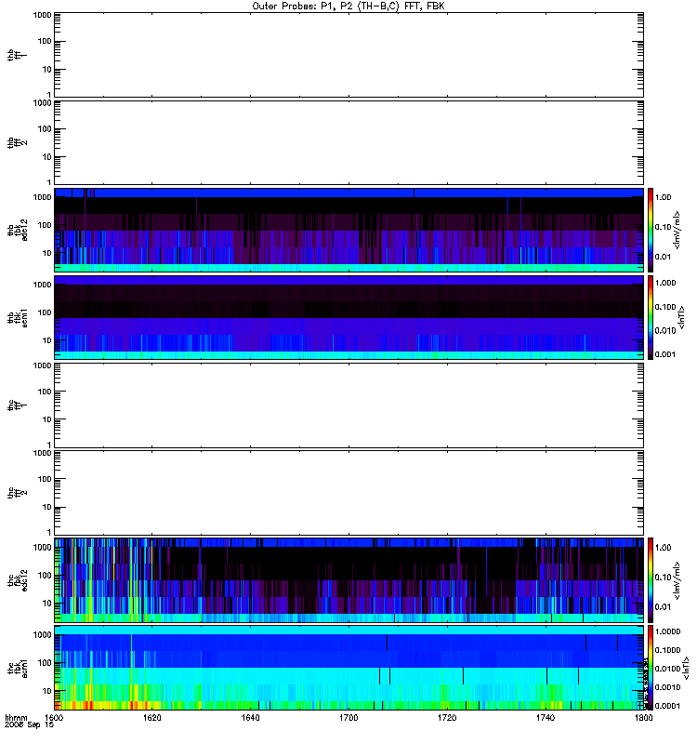Select the empty thb fff 1 panel
The width and height of the screenshot is (697, 744).
(x=349, y=55)
